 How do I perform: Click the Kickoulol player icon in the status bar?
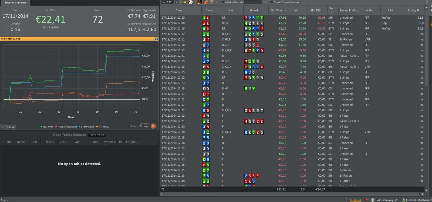coord(404,200)
